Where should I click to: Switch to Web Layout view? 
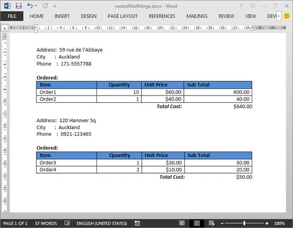211,223
